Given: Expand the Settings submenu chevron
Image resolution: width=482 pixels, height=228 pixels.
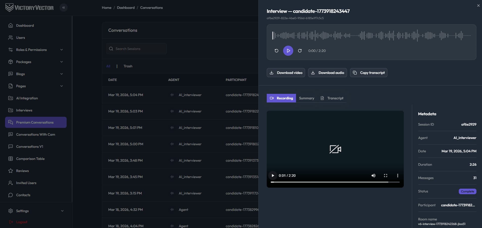Looking at the screenshot, I should tap(62, 211).
